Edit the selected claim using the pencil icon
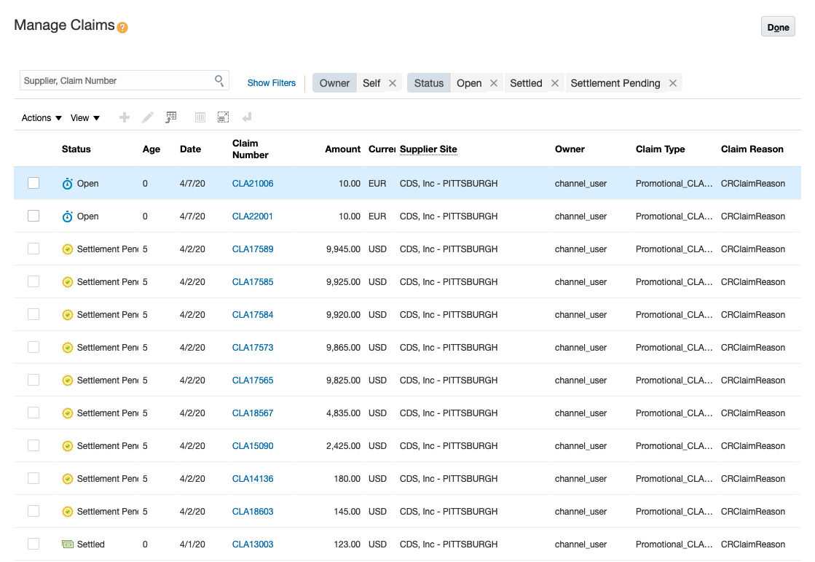Viewport: 815px width, 562px height. [147, 117]
